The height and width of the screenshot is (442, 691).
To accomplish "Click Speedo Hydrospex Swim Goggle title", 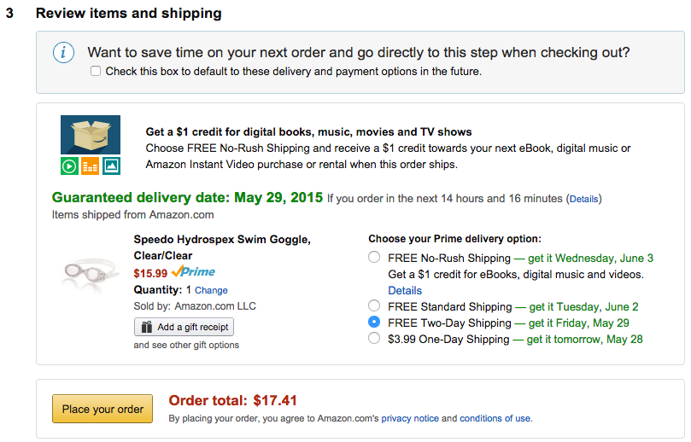I will [222, 240].
